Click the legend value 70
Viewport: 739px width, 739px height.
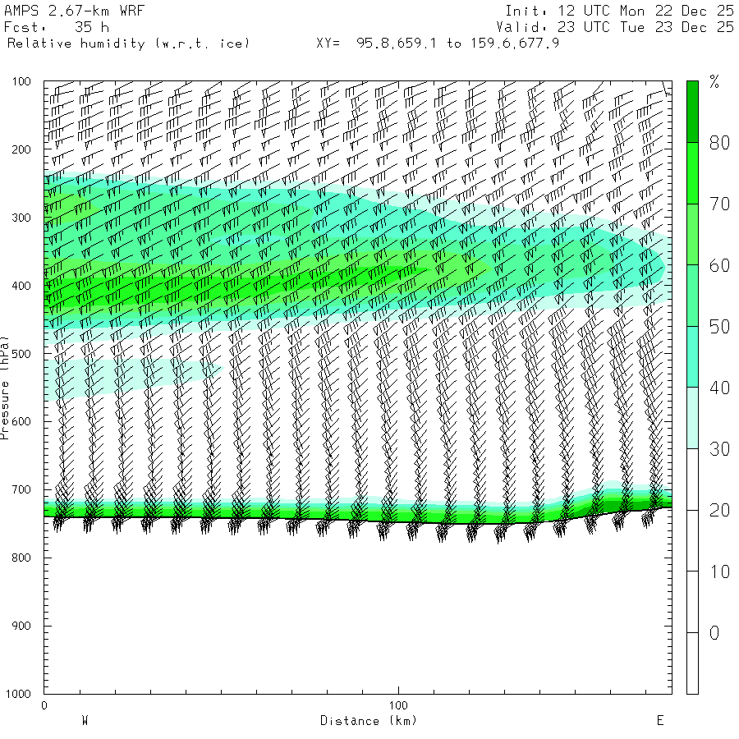point(719,204)
